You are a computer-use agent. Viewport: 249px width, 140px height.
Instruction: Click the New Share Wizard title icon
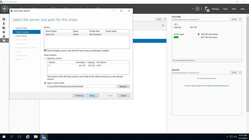(12, 11)
